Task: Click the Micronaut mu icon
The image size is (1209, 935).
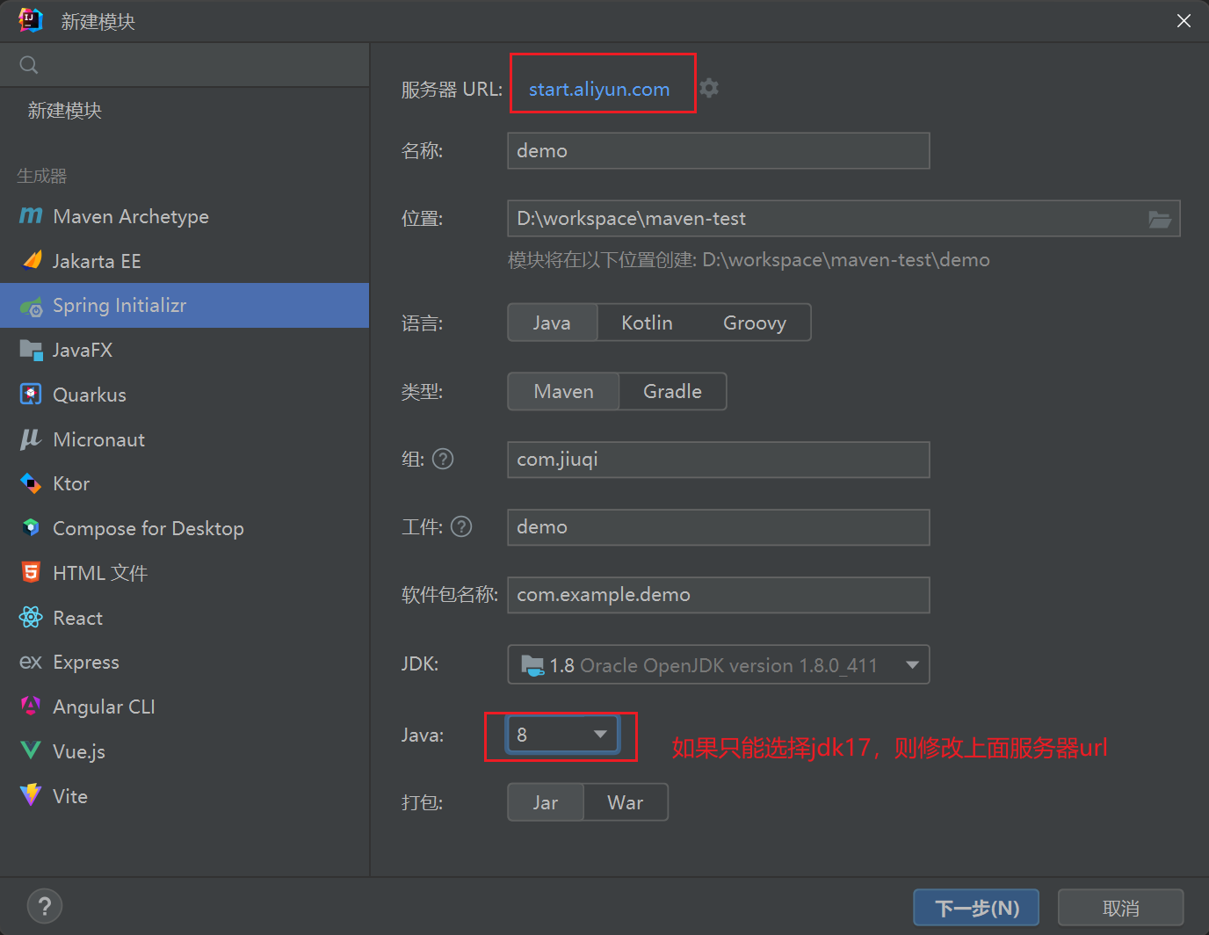Action: pyautogui.click(x=31, y=439)
